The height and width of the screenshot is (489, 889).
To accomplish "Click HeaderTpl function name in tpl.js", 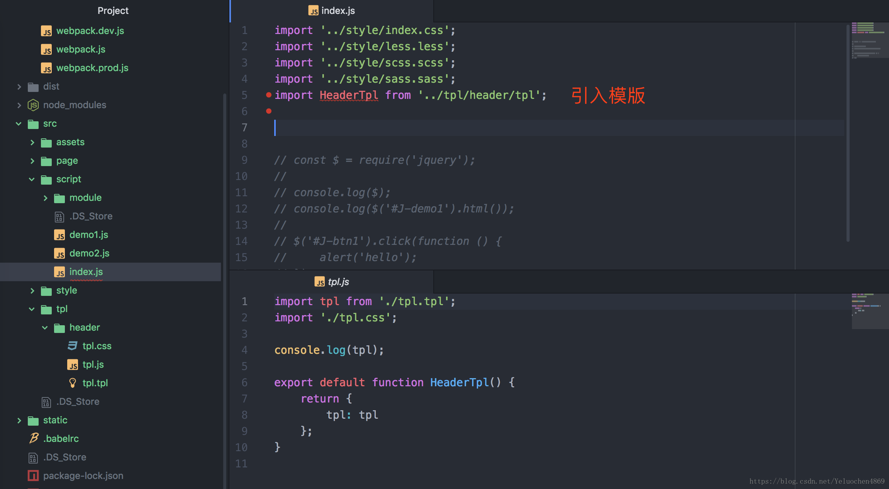I will click(x=460, y=382).
